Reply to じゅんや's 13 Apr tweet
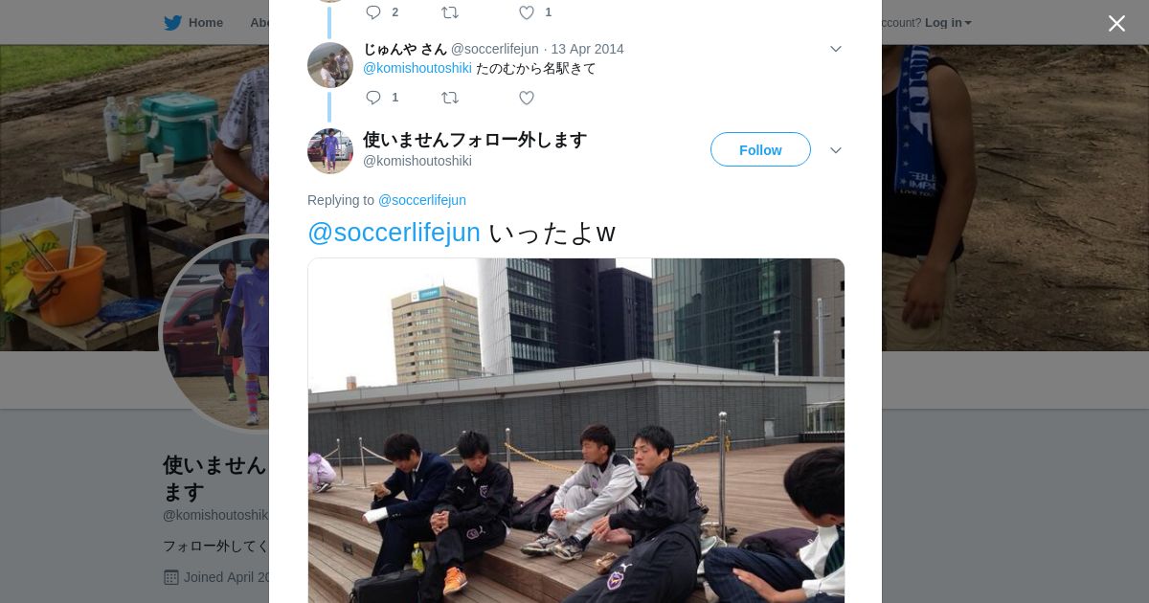The image size is (1149, 603). [373, 98]
